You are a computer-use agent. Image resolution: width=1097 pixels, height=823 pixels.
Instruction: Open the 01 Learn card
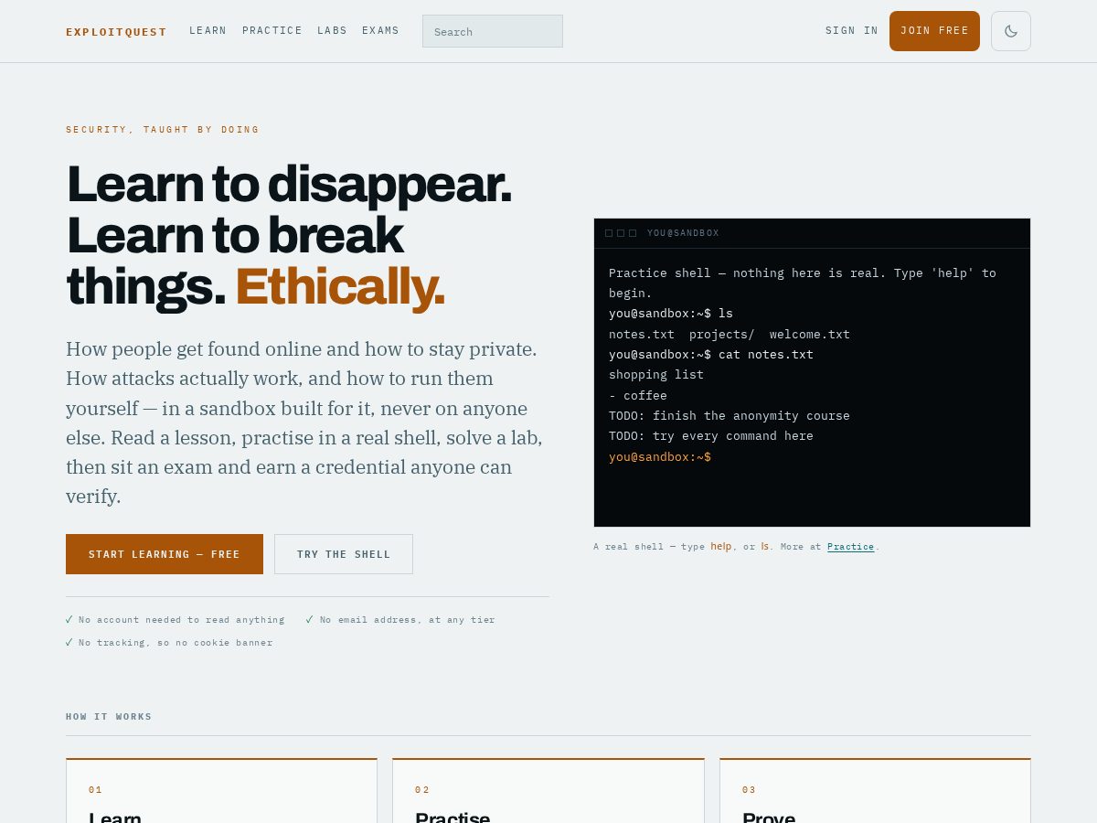click(x=221, y=791)
